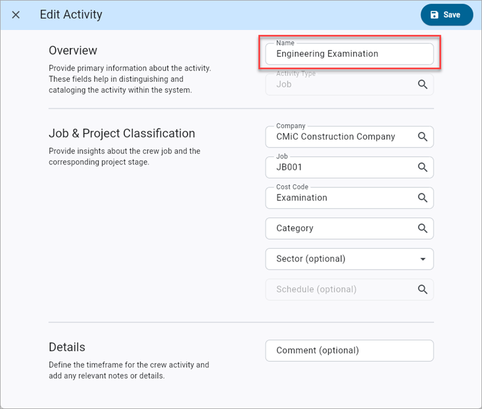Click the Job field showing JB001
482x409 pixels.
click(337, 167)
